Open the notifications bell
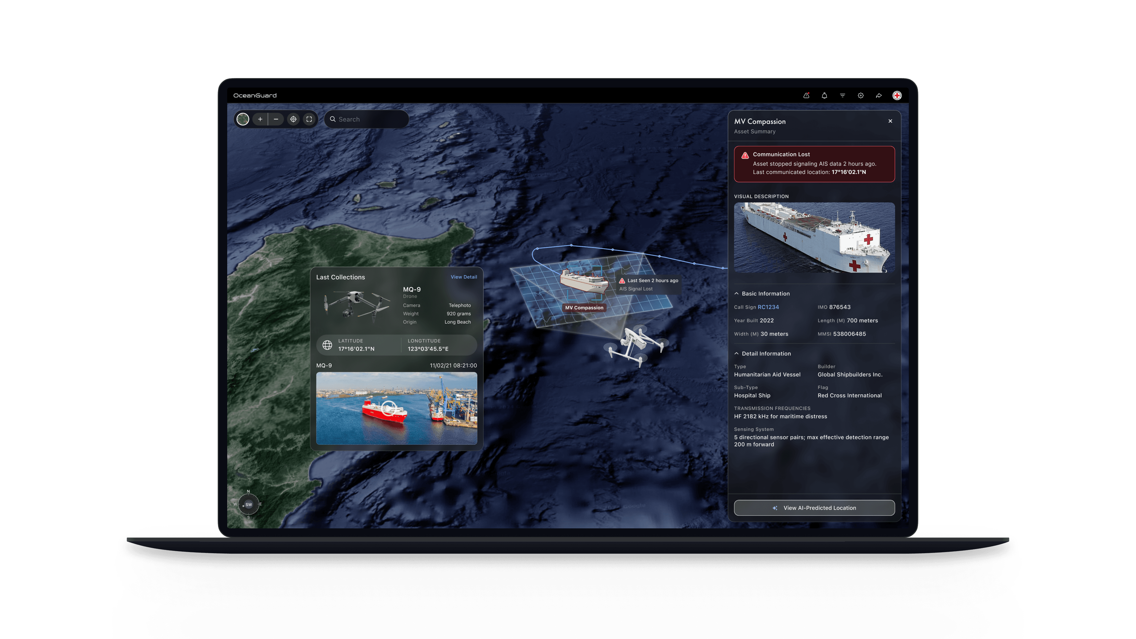 (x=824, y=95)
